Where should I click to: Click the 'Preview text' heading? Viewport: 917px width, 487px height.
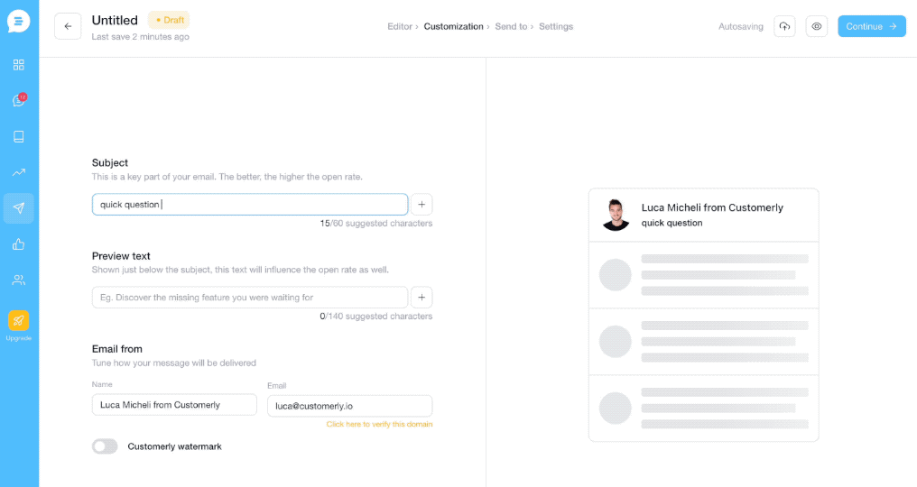[121, 256]
